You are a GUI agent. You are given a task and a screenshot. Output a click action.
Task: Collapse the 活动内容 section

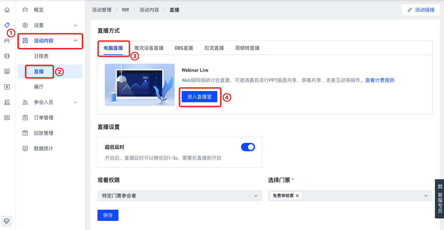coord(75,41)
